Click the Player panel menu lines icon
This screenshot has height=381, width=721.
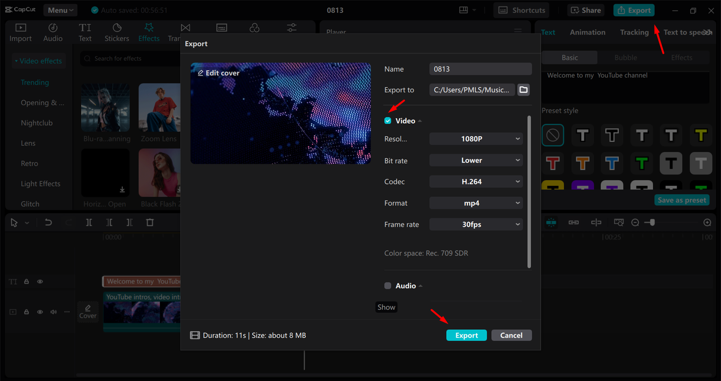[518, 32]
